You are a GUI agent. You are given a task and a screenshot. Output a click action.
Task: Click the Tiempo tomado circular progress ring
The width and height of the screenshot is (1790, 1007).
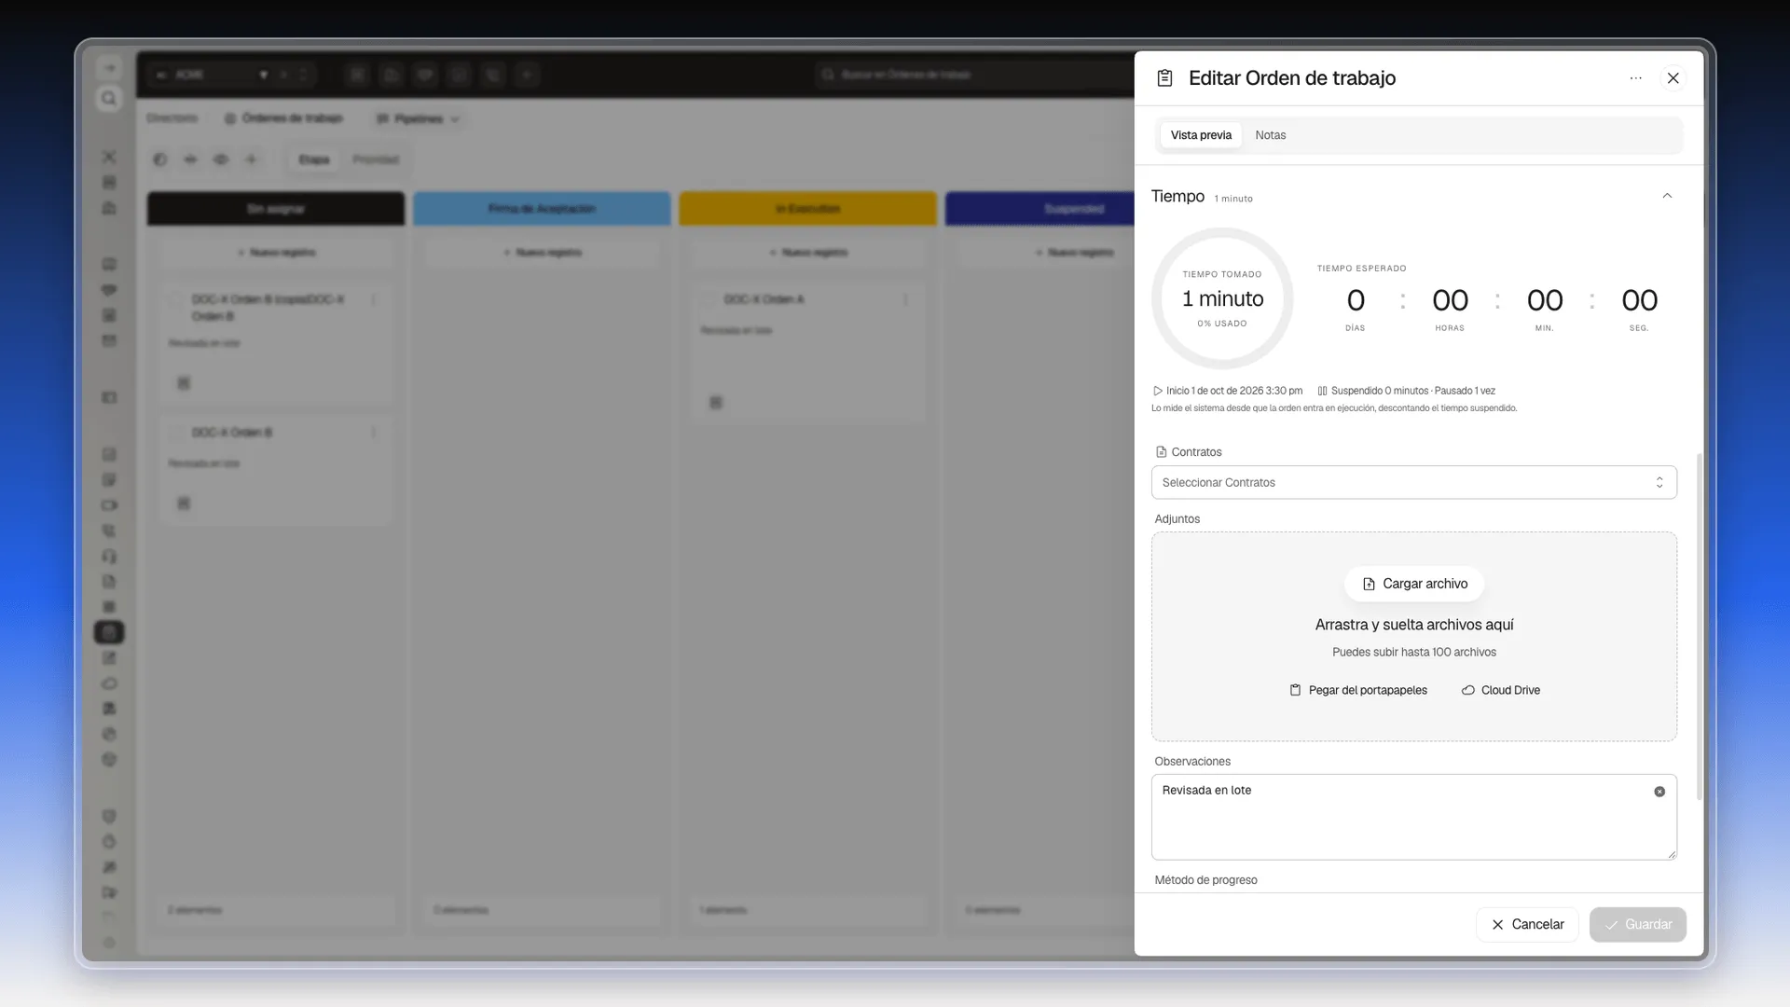click(x=1222, y=298)
